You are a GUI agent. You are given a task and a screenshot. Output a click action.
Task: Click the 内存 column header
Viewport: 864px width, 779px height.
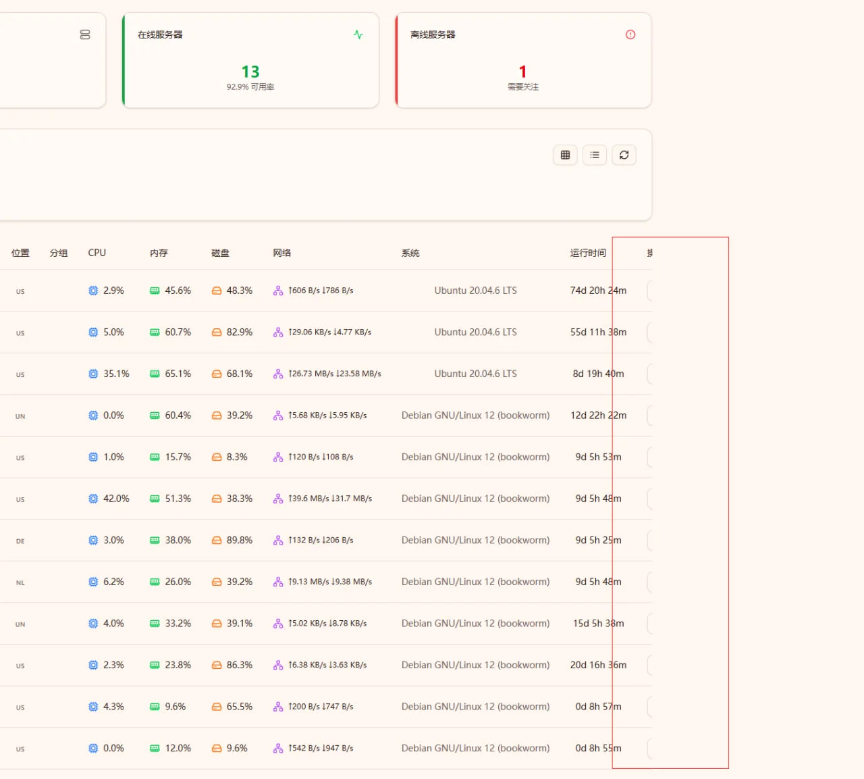(159, 253)
